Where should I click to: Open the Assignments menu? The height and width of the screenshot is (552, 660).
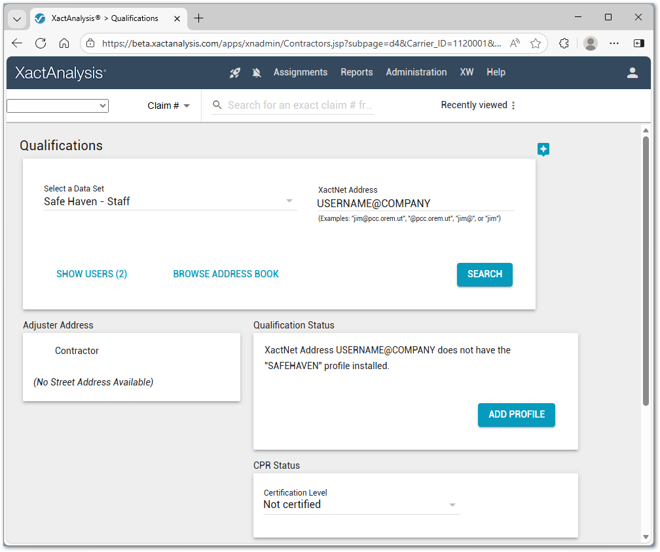[x=301, y=72]
